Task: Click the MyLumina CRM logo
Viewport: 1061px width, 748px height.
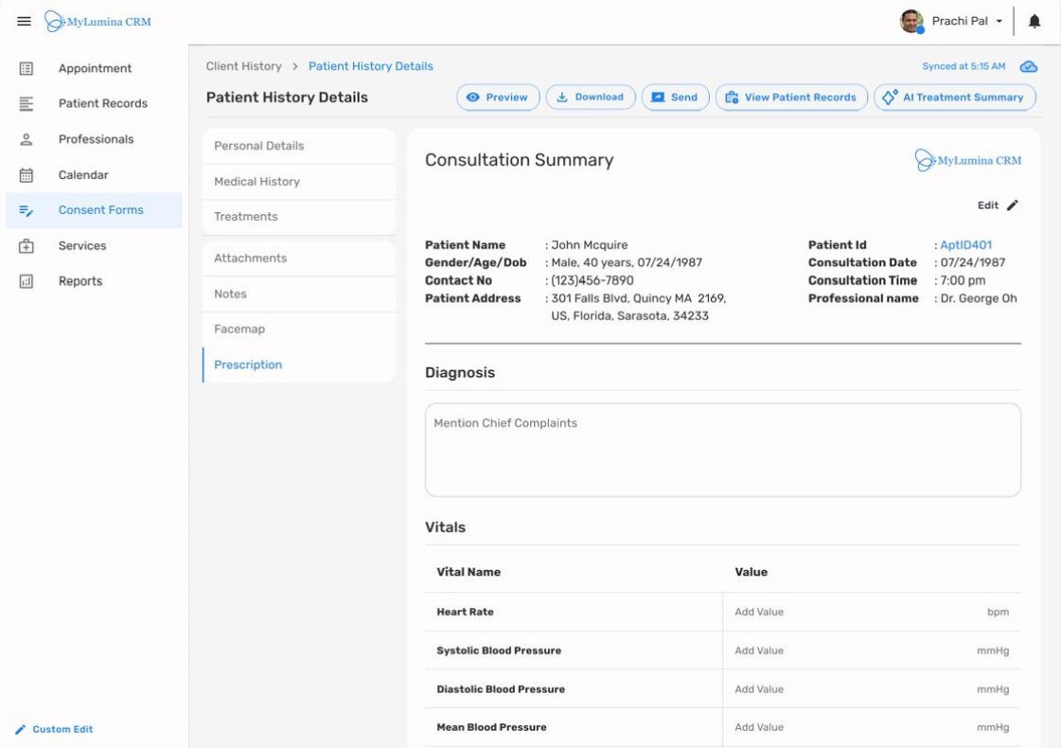Action: tap(97, 20)
